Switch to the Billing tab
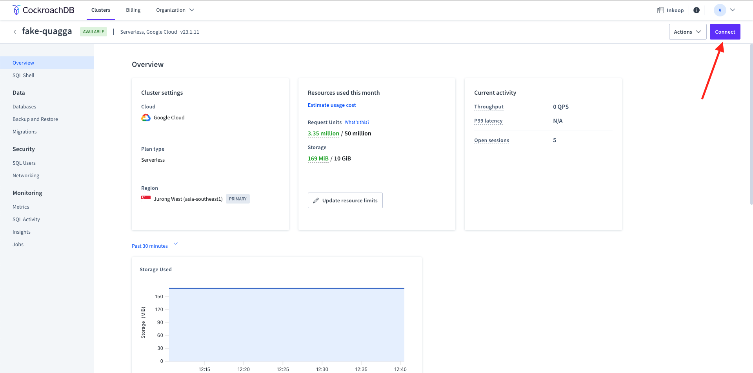The image size is (753, 373). 133,10
